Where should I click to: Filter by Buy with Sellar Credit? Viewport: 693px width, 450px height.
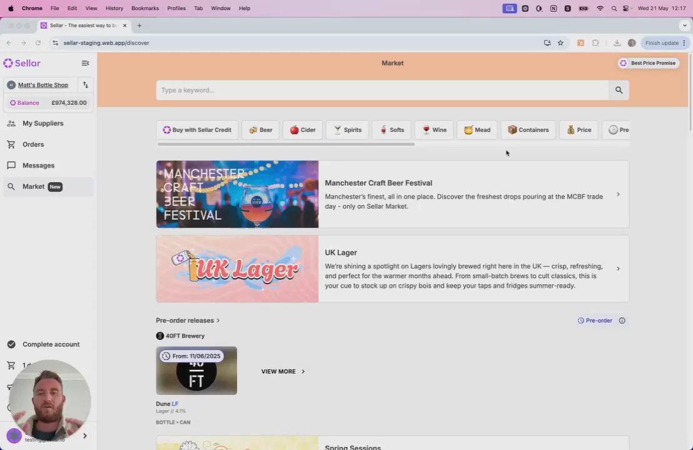(197, 130)
